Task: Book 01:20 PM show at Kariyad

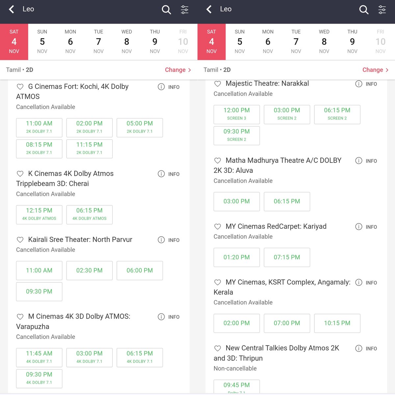Action: (237, 257)
